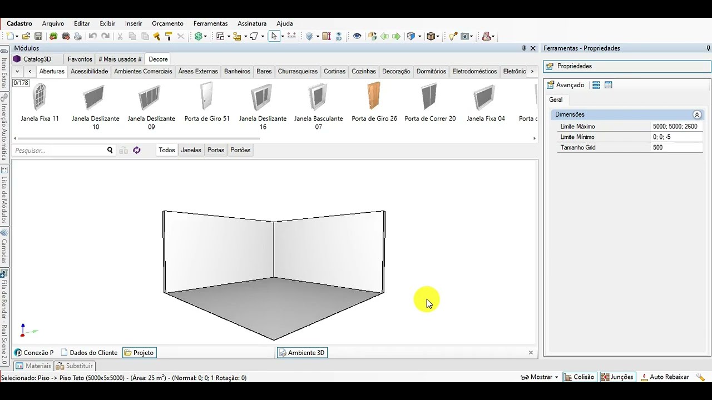The height and width of the screenshot is (400, 712).
Task: Click the camera render icon
Action: 465,36
